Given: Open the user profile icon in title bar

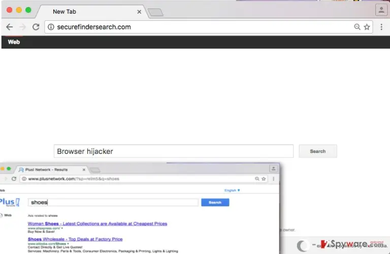Looking at the screenshot, I should 381,10.
